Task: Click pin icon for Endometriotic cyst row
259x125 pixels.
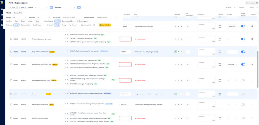Action: pos(252,64)
